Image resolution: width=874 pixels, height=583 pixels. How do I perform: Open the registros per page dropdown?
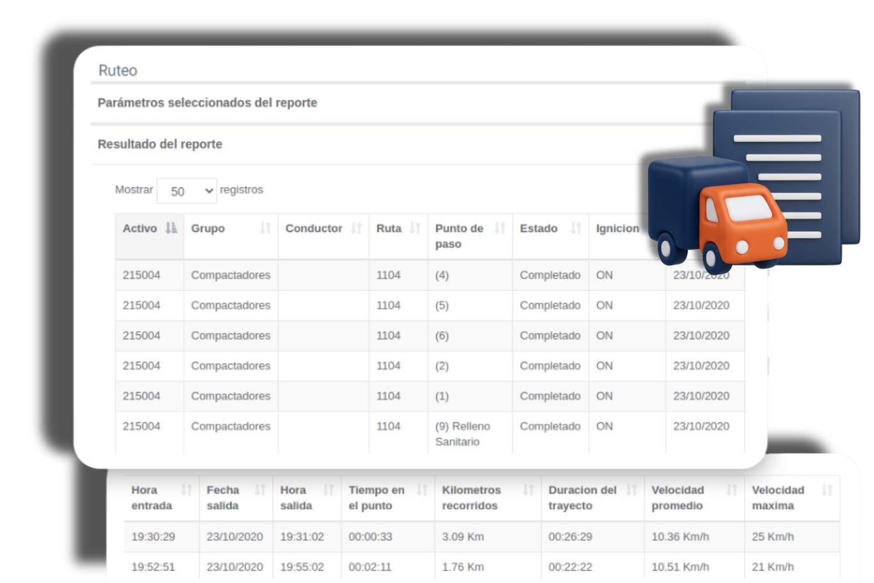coord(187,191)
